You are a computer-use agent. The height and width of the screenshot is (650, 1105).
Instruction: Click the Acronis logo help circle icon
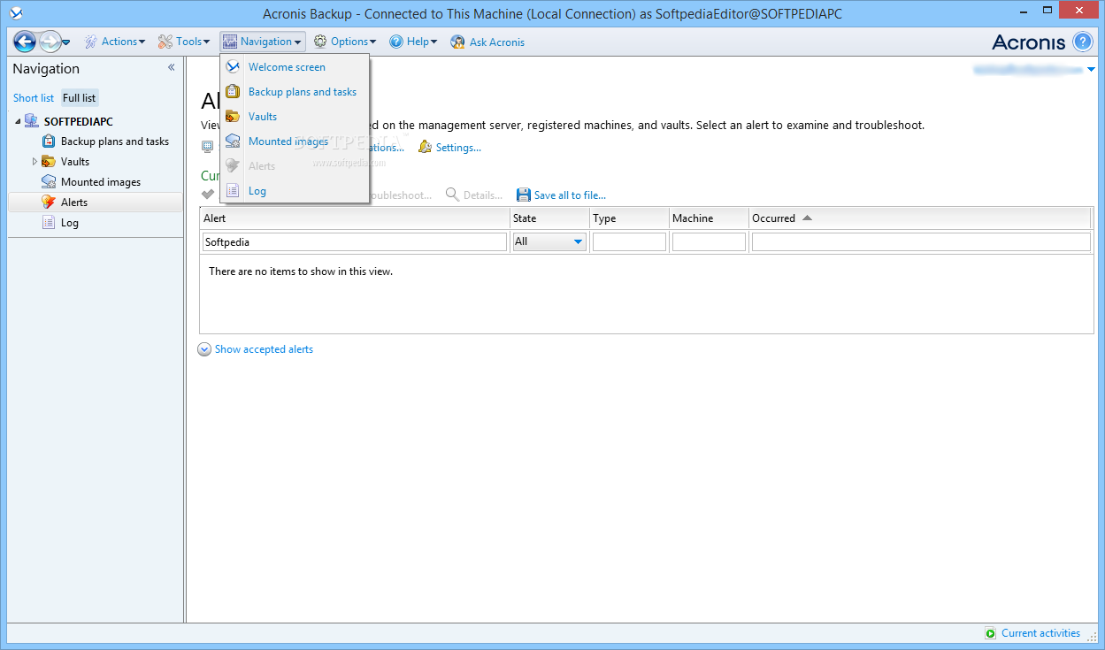[x=1083, y=42]
